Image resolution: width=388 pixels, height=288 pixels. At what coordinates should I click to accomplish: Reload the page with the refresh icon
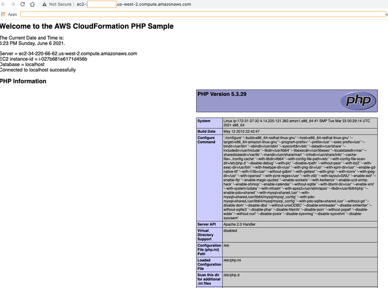point(23,4)
